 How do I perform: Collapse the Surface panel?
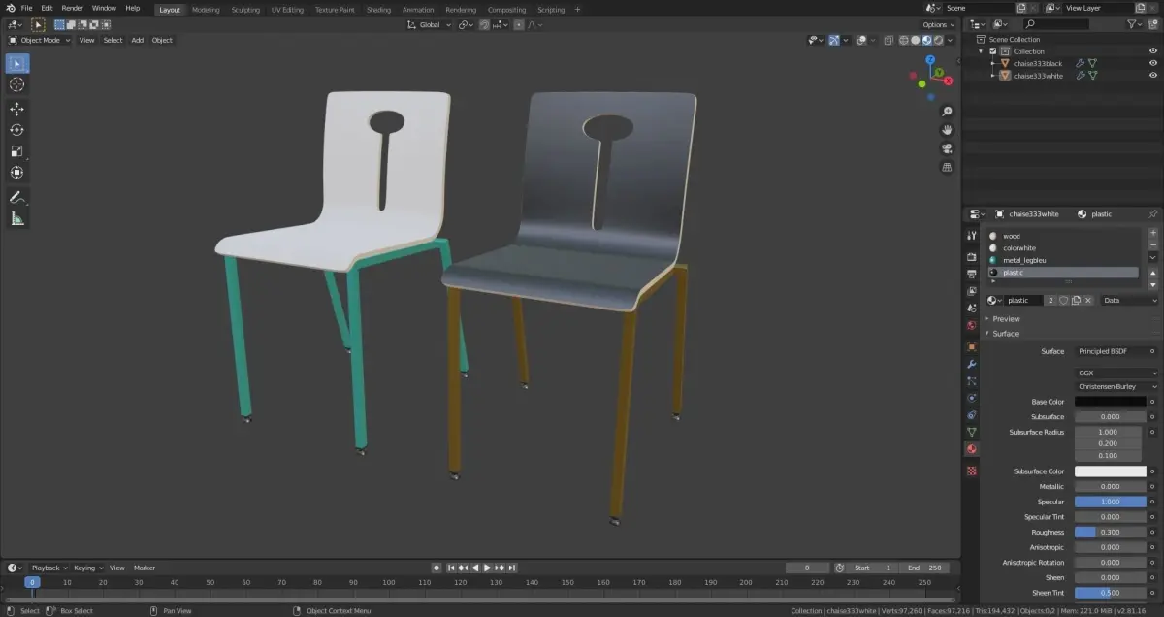tap(1005, 334)
